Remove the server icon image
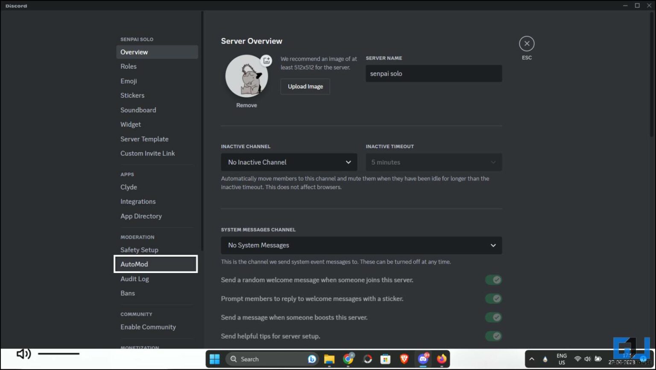This screenshot has height=370, width=656. pyautogui.click(x=246, y=105)
